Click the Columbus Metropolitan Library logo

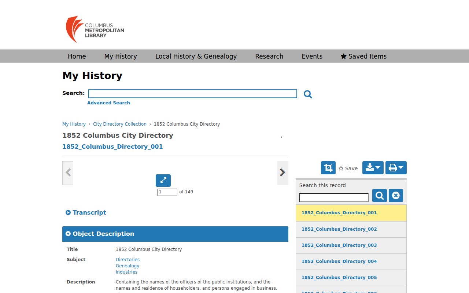pos(95,29)
